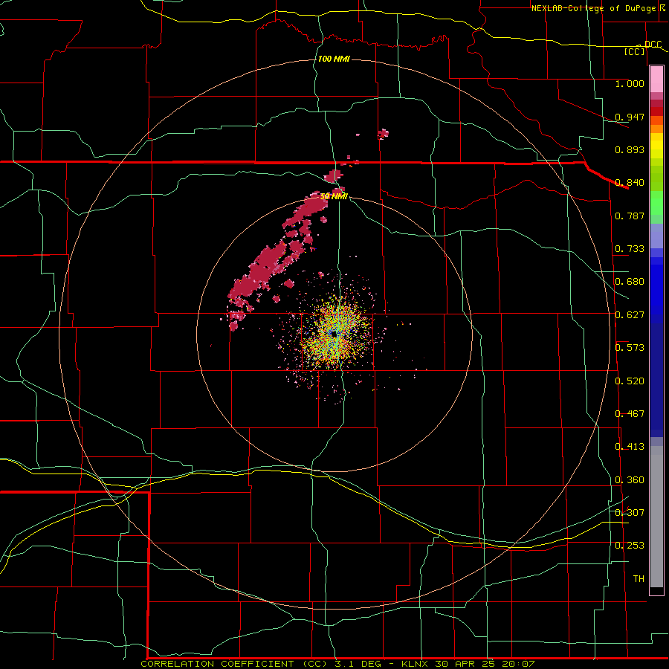Click the 0.627 scale value
Viewport: 669px width, 669px height.
[630, 315]
